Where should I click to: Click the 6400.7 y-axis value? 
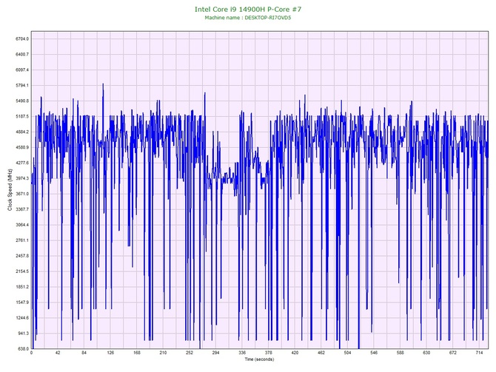[22, 55]
